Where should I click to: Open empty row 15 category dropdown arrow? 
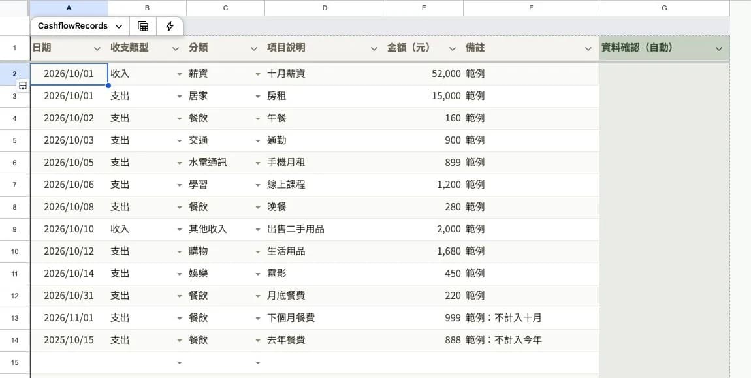pyautogui.click(x=258, y=363)
